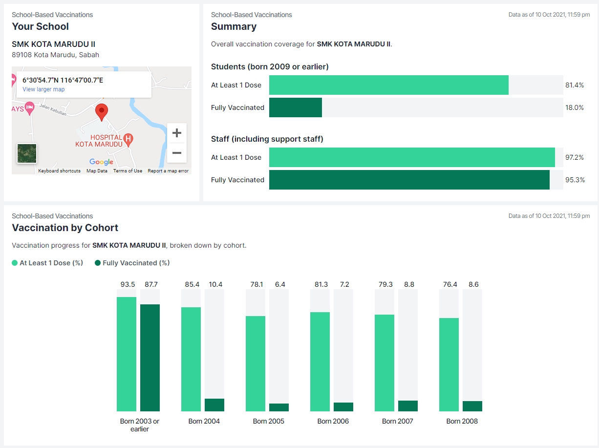
Task: Click the Staff Fully Vaccinated bar
Action: click(409, 180)
